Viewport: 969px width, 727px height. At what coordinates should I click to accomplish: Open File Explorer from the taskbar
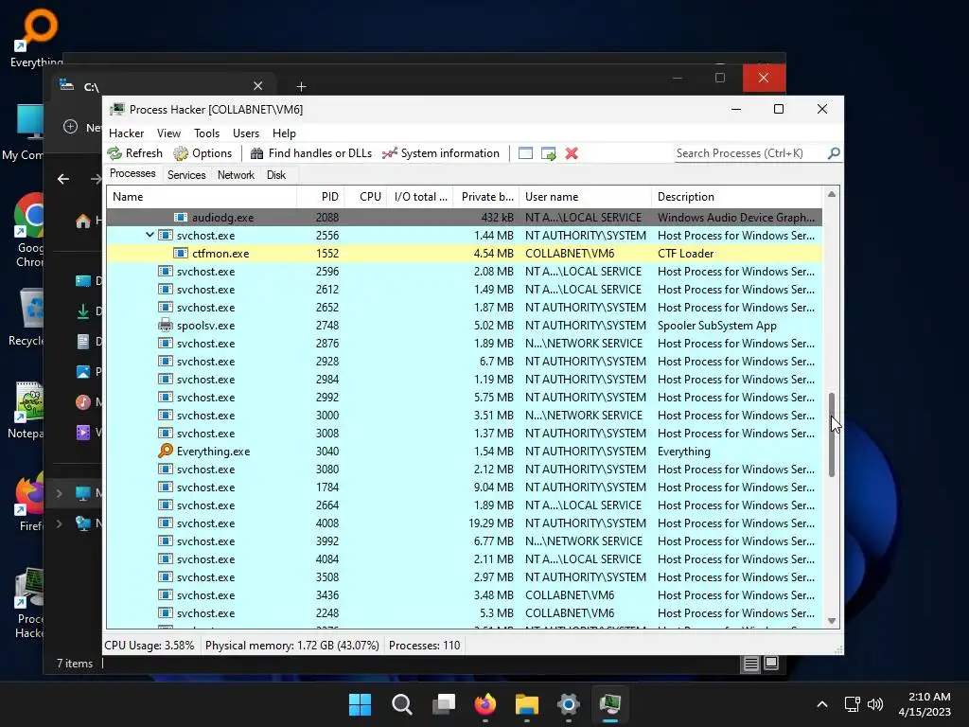click(x=527, y=704)
